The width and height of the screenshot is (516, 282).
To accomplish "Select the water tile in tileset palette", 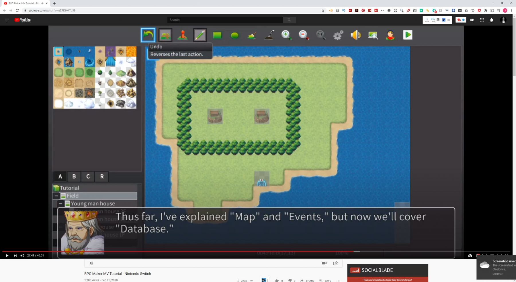I will coord(59,52).
